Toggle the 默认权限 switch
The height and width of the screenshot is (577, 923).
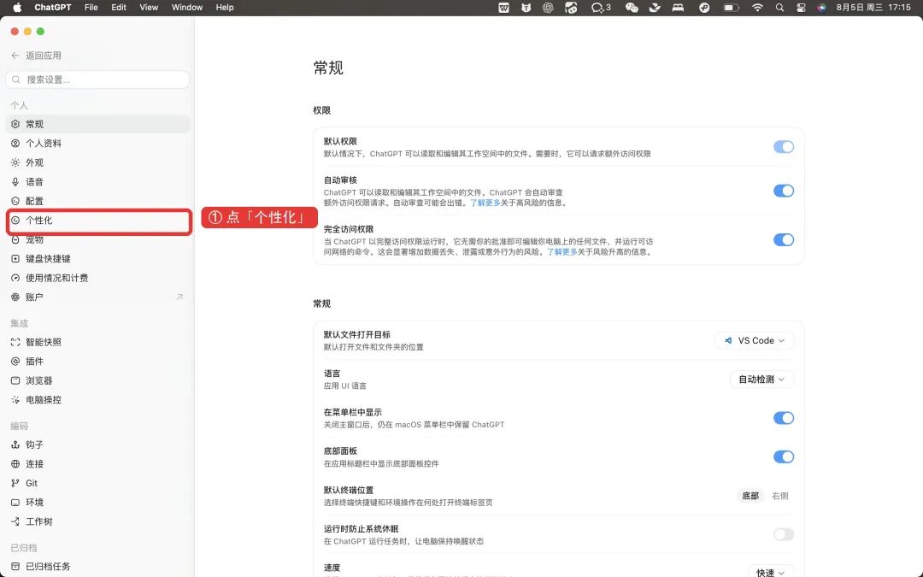pos(784,147)
